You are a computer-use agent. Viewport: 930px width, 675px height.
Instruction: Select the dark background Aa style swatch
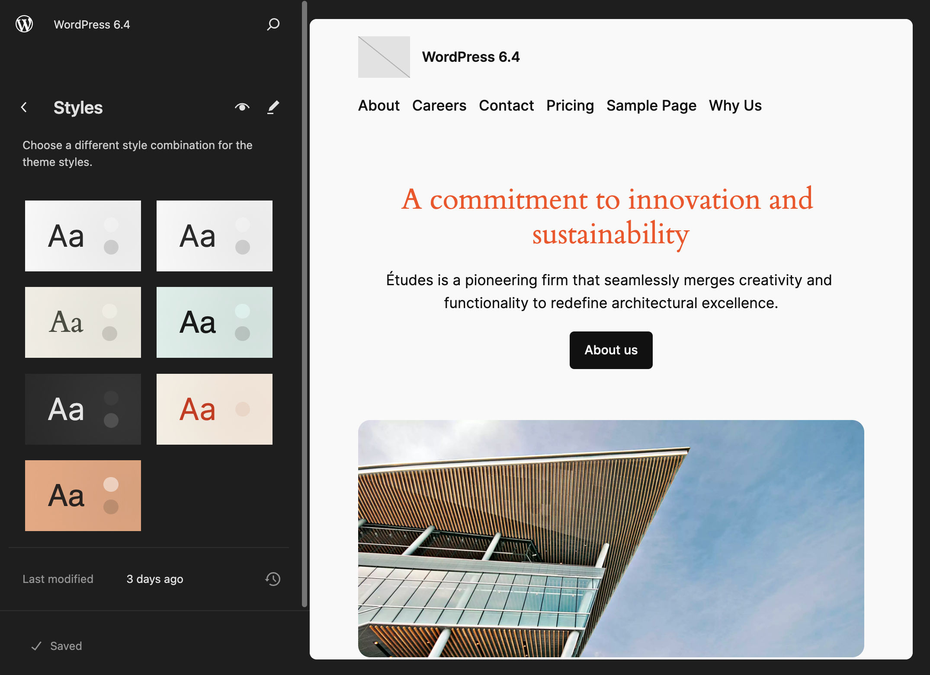tap(82, 409)
